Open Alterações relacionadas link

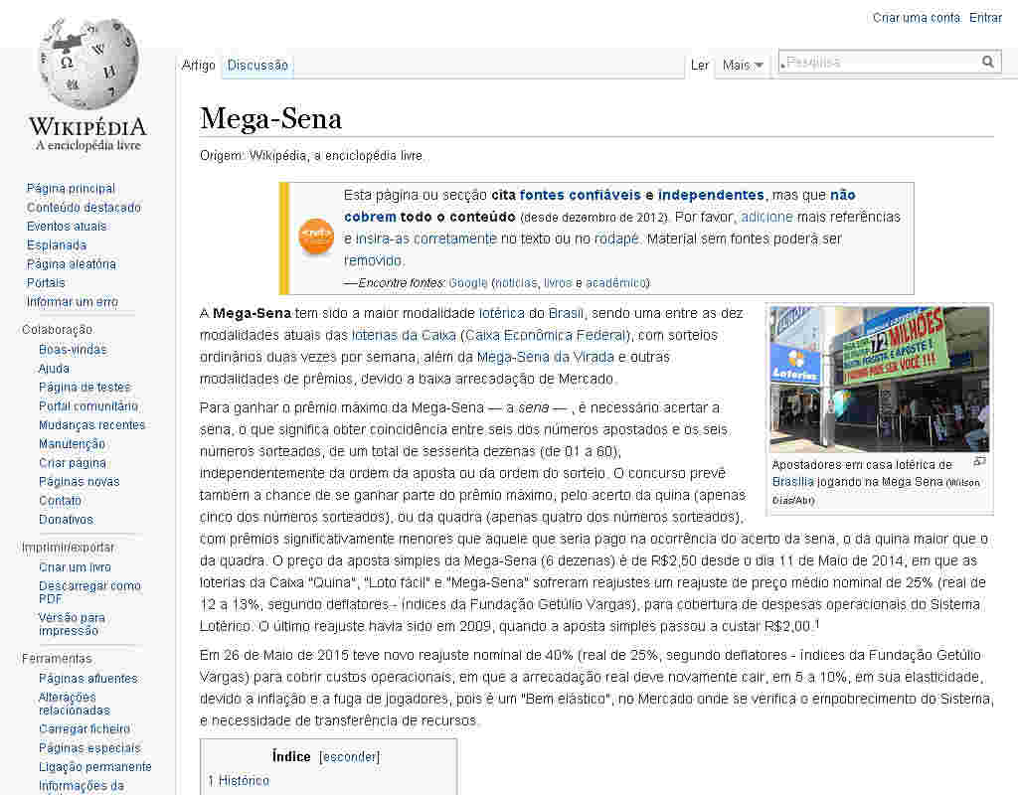point(74,704)
